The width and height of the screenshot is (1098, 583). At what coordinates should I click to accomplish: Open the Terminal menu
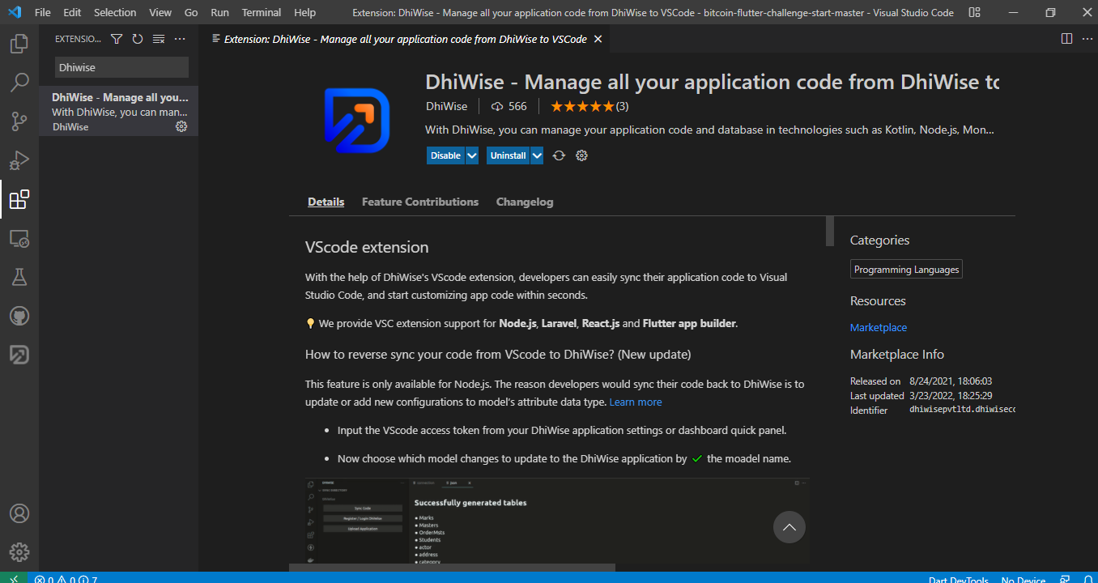(262, 13)
